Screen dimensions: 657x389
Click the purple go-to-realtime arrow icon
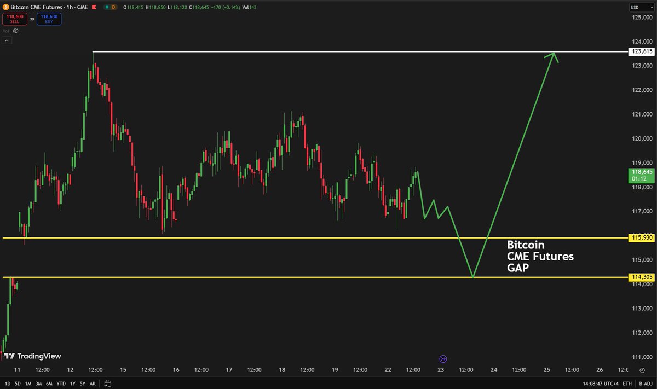443,359
